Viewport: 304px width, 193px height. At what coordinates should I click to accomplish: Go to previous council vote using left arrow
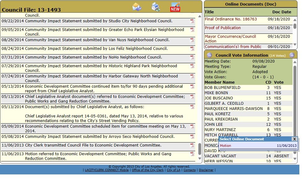click(209, 55)
